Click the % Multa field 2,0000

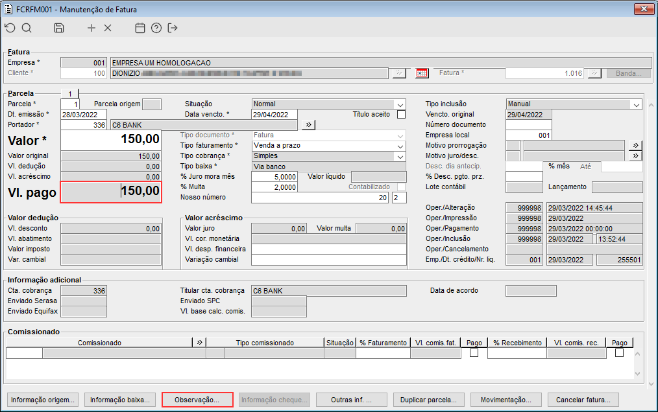pyautogui.click(x=274, y=187)
